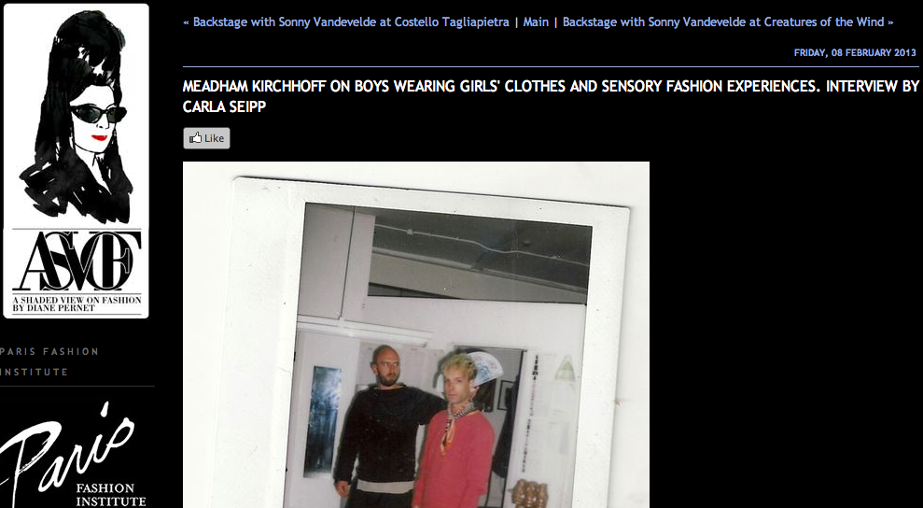Image resolution: width=923 pixels, height=508 pixels.
Task: Click the Friday, 08 February 2013 date
Action: [855, 52]
